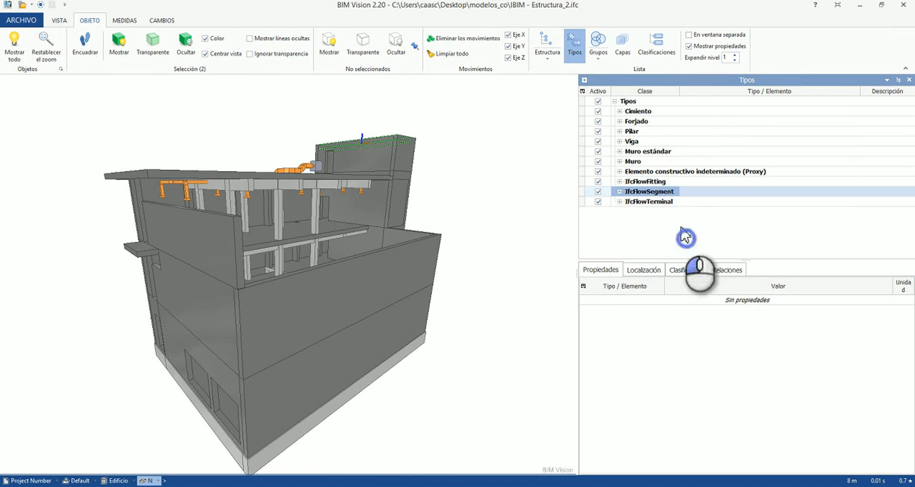Click Limpiar todo in Movimientos

451,53
